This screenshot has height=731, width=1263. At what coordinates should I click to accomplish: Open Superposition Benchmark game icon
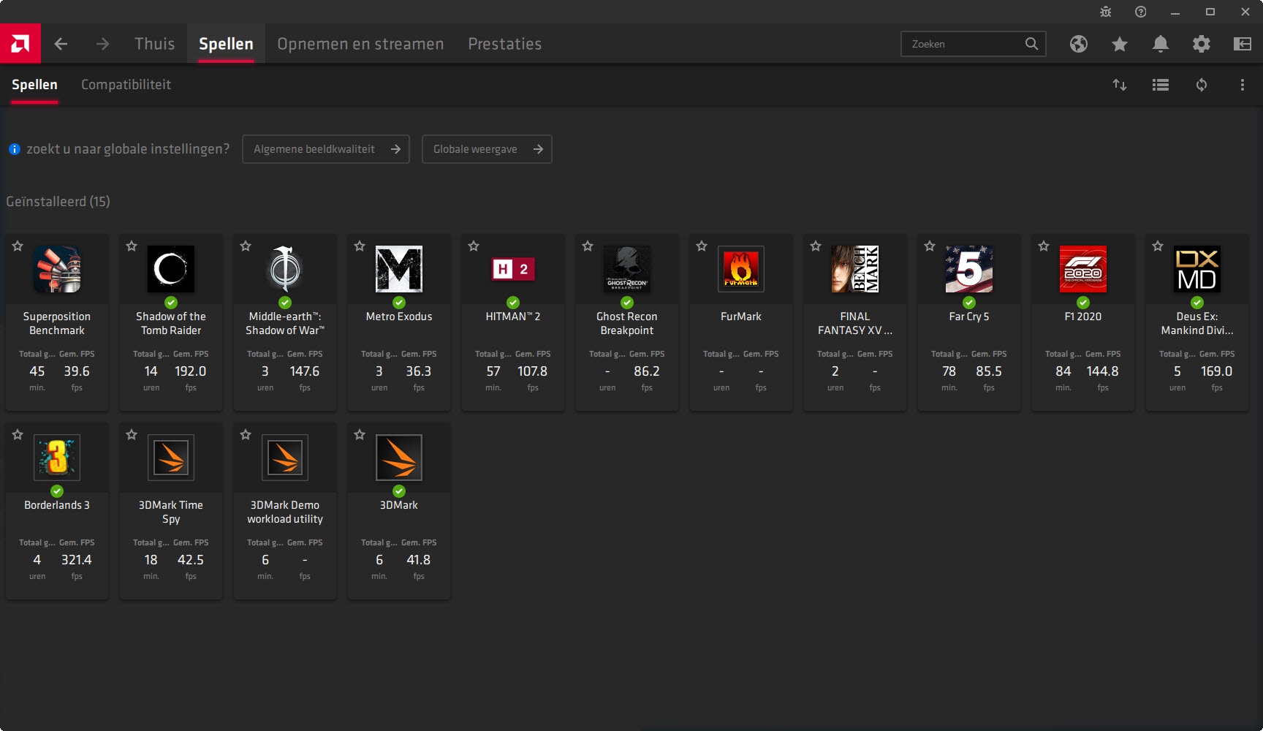[x=57, y=269]
